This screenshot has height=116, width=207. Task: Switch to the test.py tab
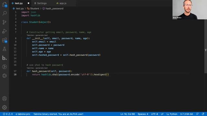(x=19, y=3)
